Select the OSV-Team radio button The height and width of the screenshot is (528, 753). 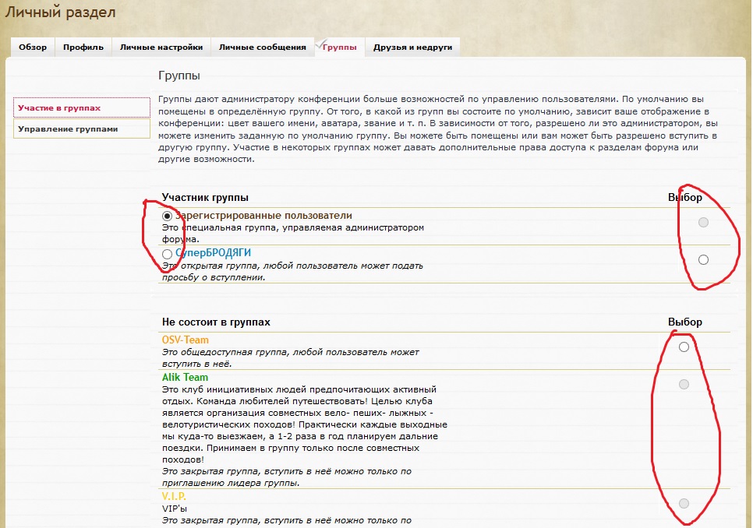point(684,347)
